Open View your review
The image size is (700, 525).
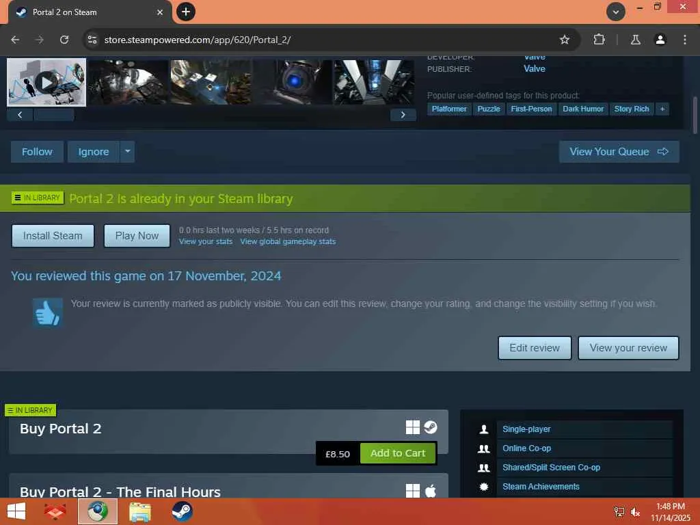(628, 348)
